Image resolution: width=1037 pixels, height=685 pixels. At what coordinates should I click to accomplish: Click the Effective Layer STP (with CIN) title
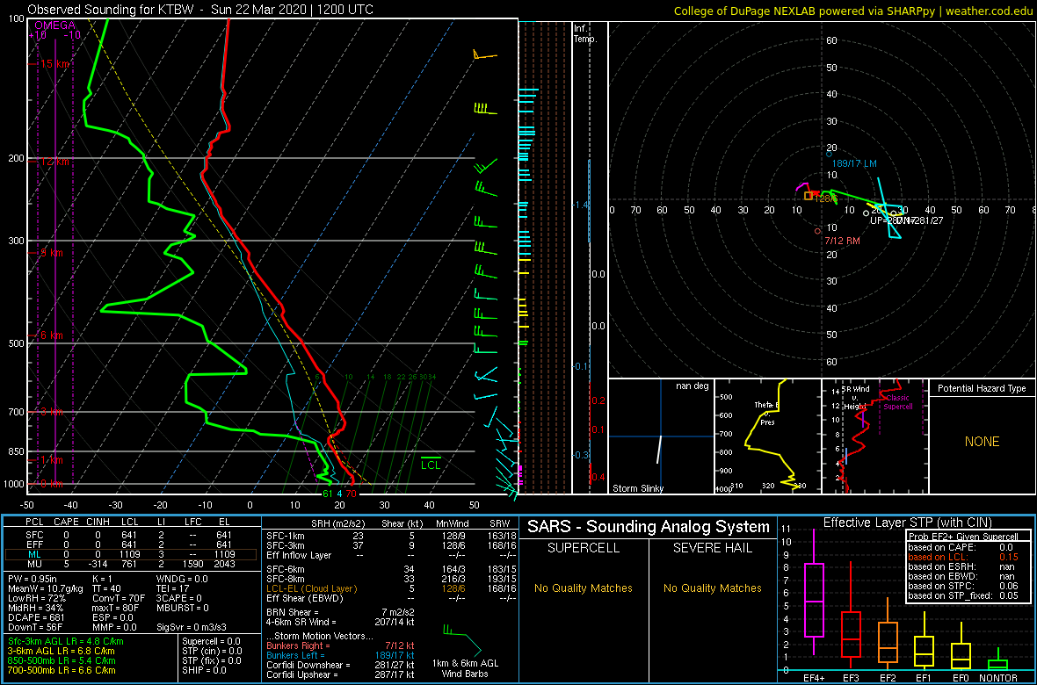[x=907, y=523]
